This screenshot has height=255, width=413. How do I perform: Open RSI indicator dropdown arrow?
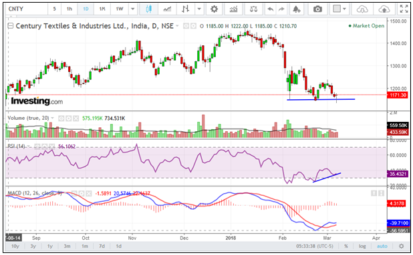(29, 146)
